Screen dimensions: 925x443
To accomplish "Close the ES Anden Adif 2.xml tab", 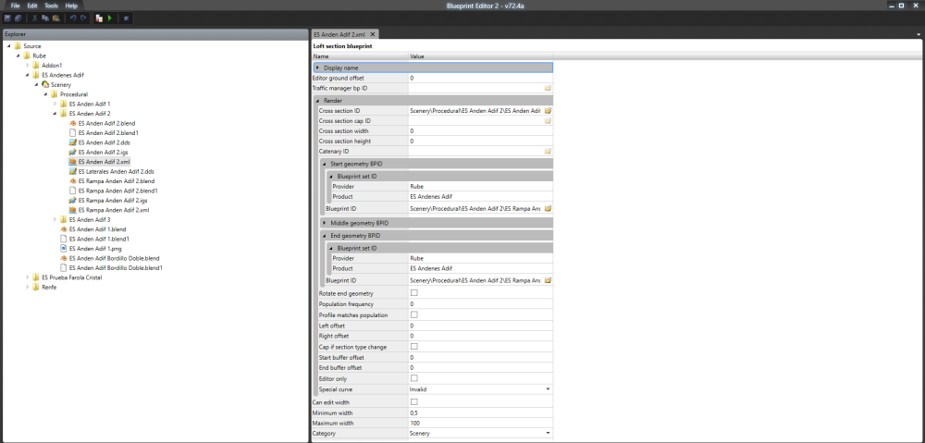I will coord(372,34).
